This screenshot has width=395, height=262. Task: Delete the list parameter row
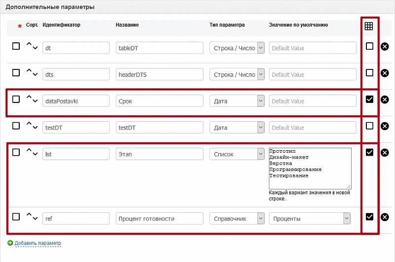[385, 153]
